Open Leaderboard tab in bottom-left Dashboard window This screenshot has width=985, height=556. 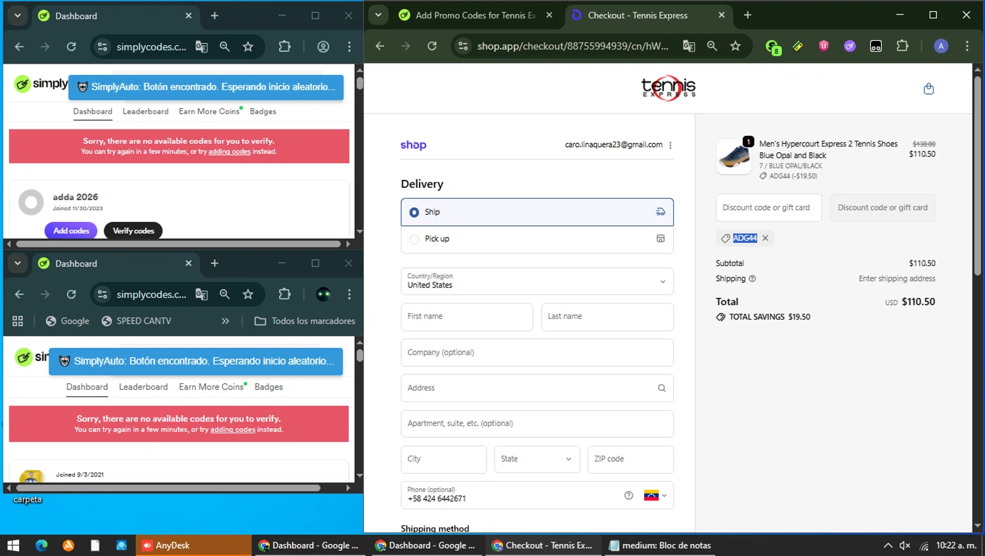(143, 387)
